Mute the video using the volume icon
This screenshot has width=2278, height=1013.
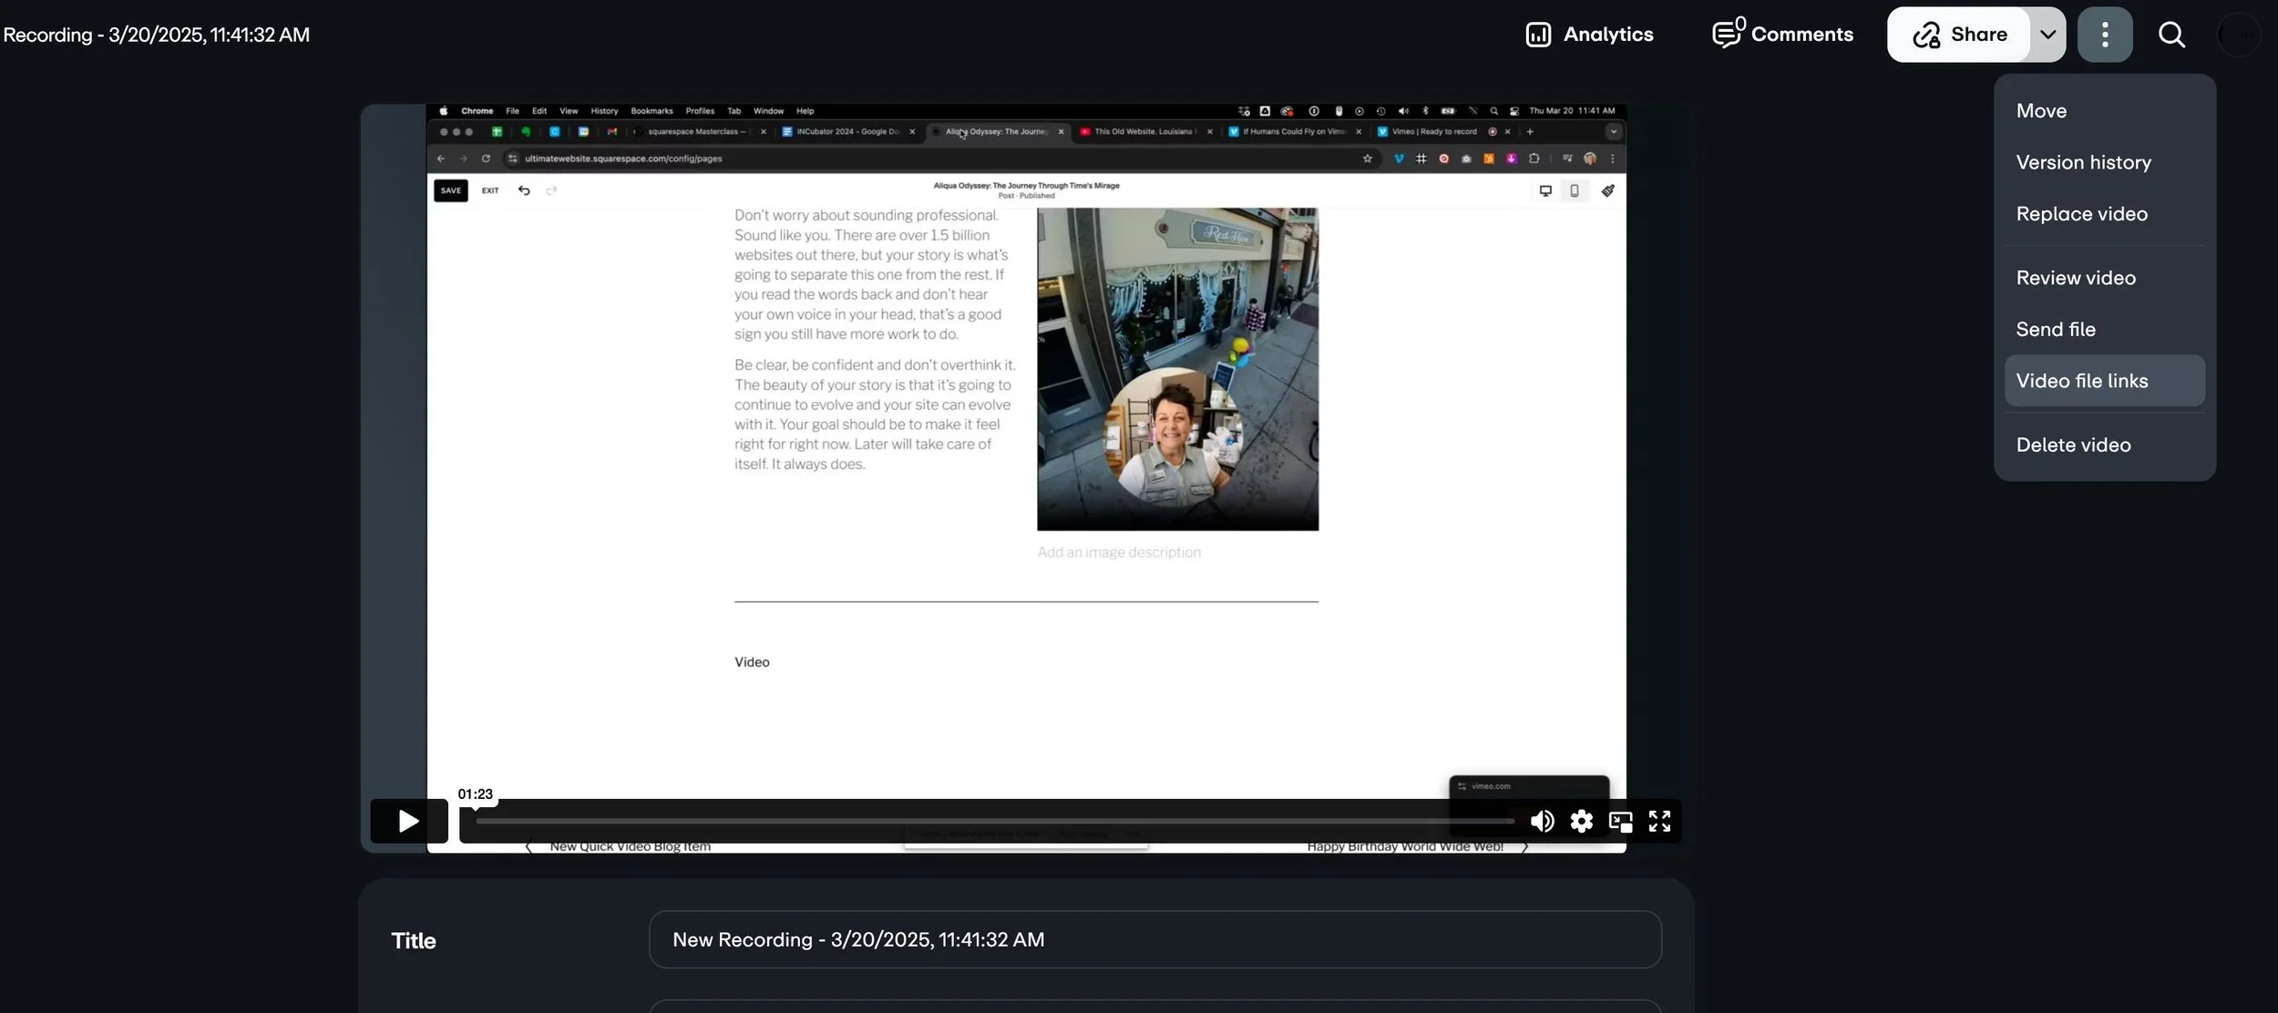click(x=1542, y=821)
